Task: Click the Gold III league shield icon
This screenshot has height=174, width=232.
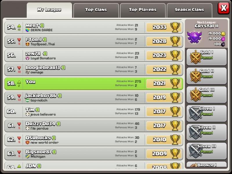Action: tap(195, 95)
